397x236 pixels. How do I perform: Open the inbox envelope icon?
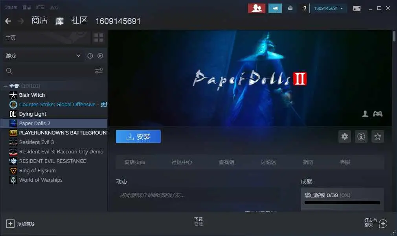(x=290, y=8)
